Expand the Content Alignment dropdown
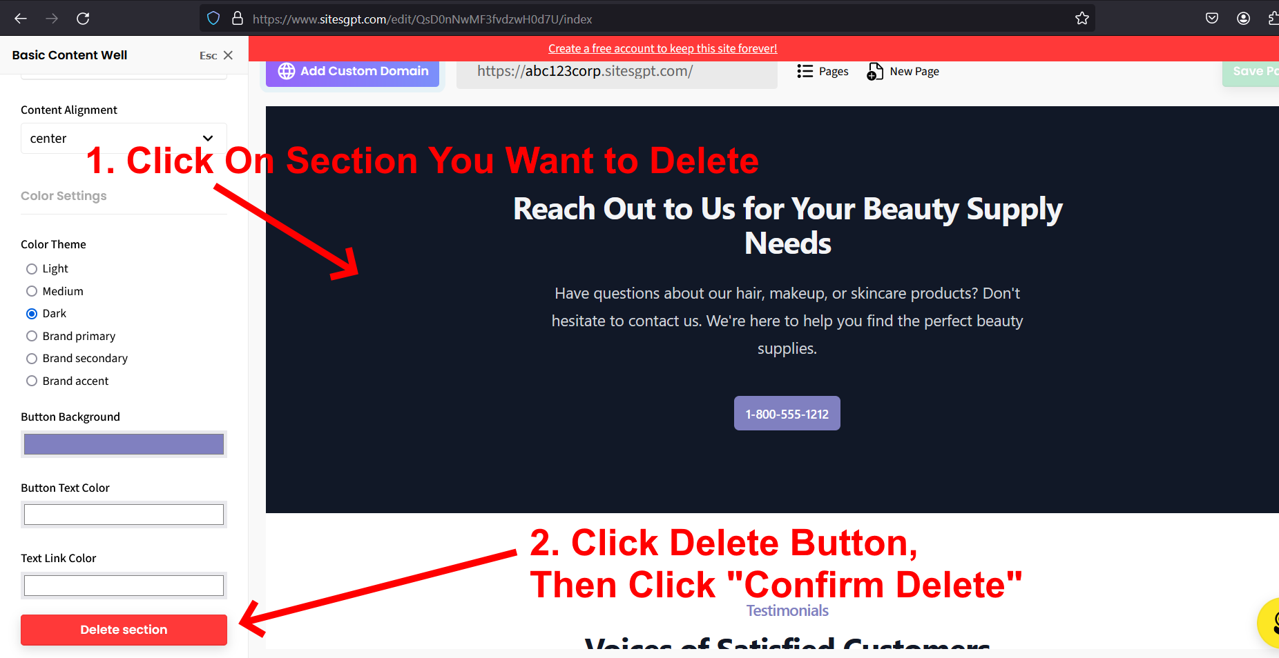 click(x=124, y=138)
